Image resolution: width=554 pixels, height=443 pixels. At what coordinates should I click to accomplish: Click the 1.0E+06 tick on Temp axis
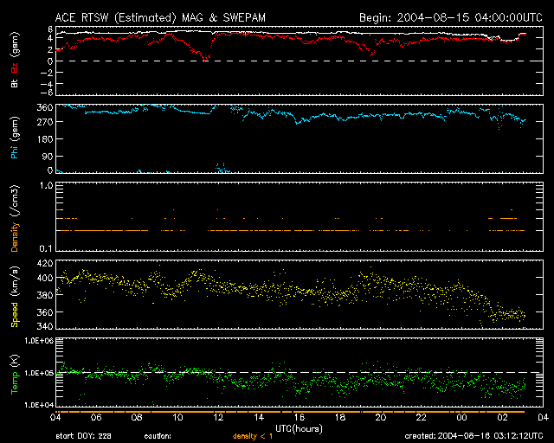38,341
